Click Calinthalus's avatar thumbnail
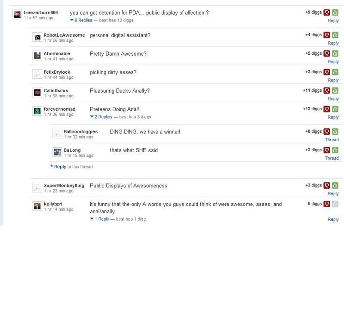 click(37, 92)
